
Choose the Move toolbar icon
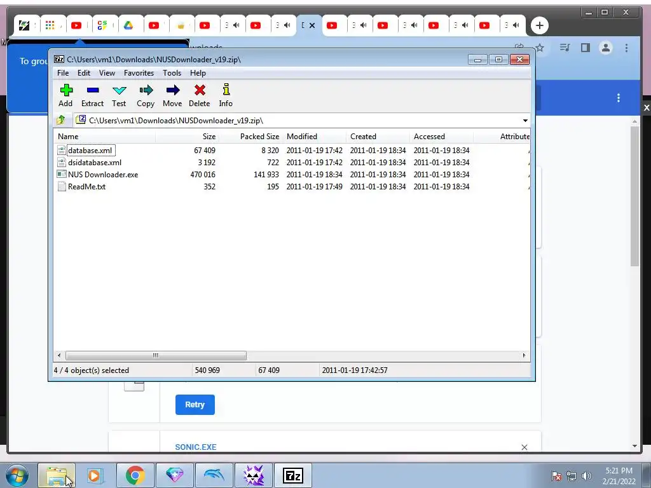172,95
